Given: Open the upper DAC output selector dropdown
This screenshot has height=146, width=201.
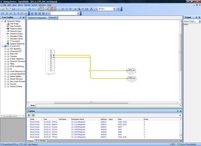Looking at the screenshot, I should pyautogui.click(x=134, y=70).
